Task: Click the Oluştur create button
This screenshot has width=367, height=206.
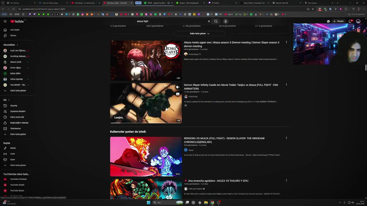Action: (338, 21)
